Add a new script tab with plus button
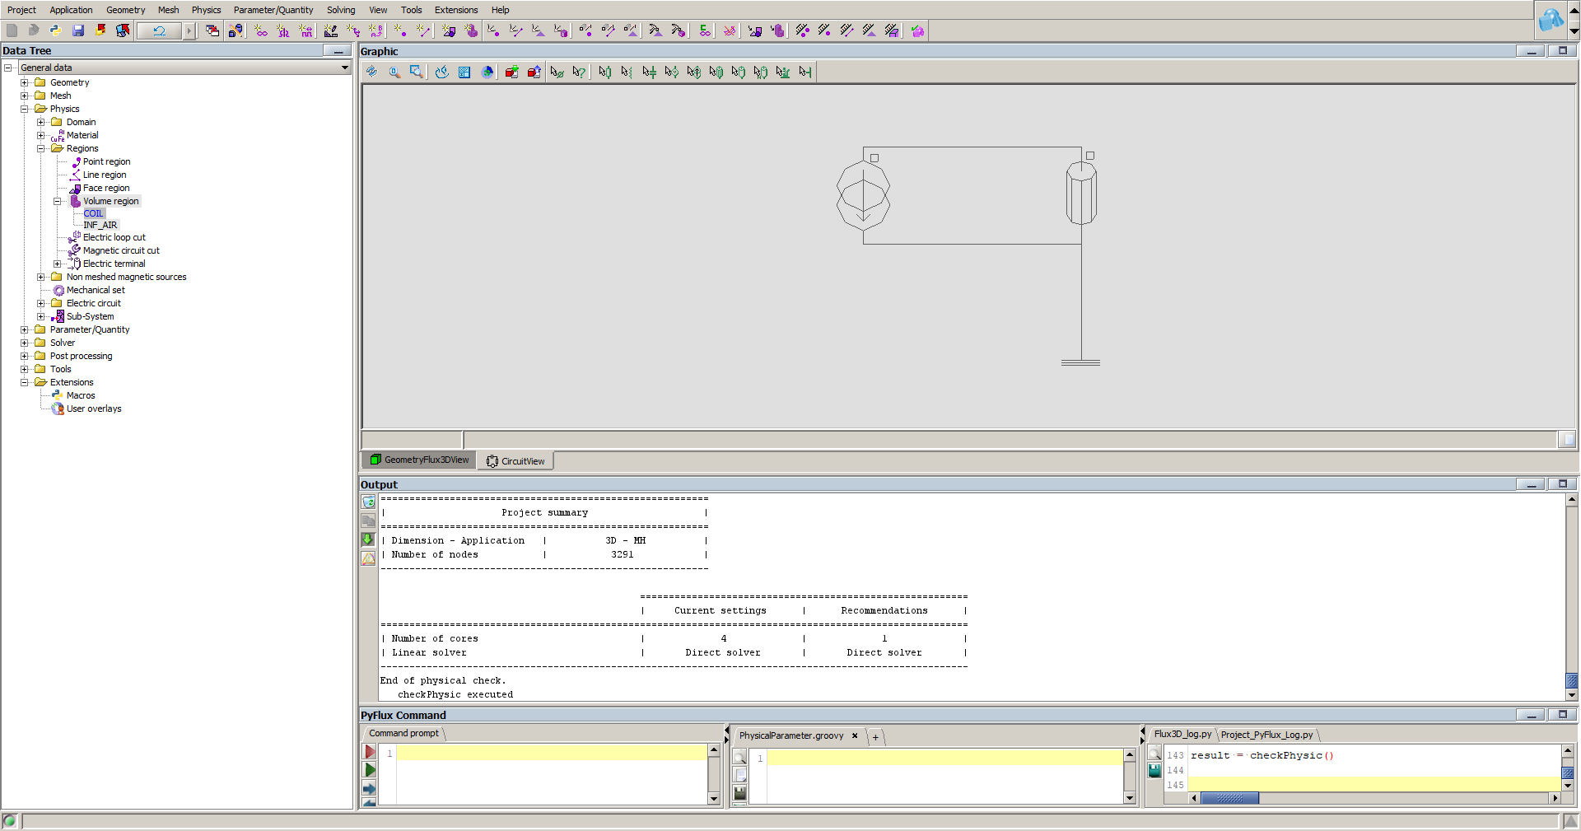The height and width of the screenshot is (831, 1581). [x=875, y=737]
